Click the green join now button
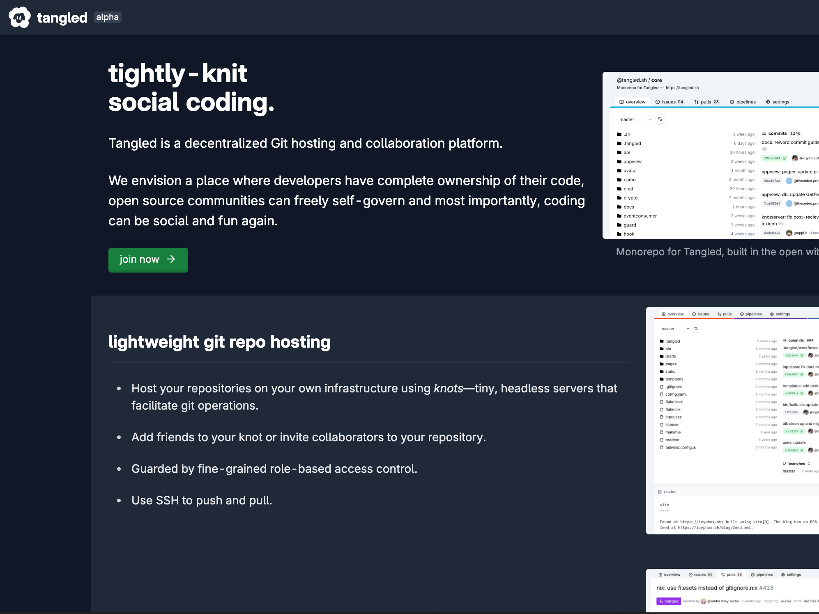 point(148,260)
